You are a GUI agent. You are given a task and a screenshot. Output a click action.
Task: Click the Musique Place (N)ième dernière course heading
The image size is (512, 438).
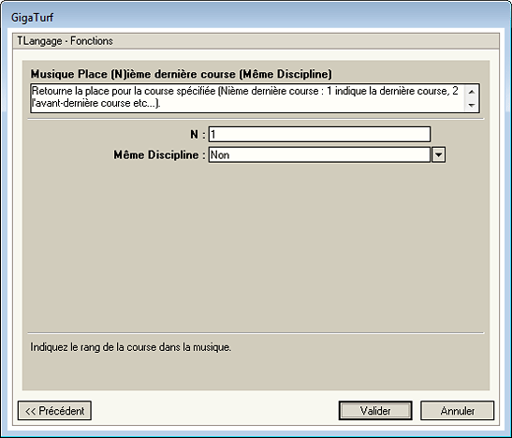[182, 74]
